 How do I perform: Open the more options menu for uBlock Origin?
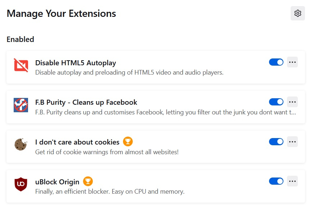click(292, 181)
